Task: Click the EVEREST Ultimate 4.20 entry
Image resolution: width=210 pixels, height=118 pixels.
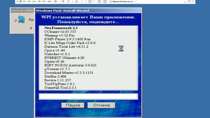Action: (64, 58)
